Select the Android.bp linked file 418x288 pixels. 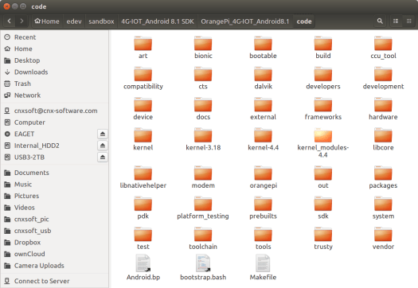143,267
